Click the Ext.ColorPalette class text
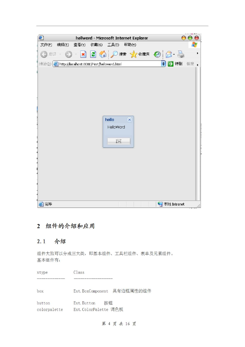 [91, 309]
